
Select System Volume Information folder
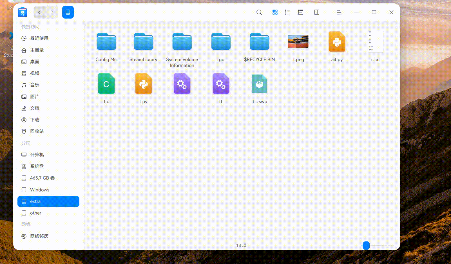182,41
